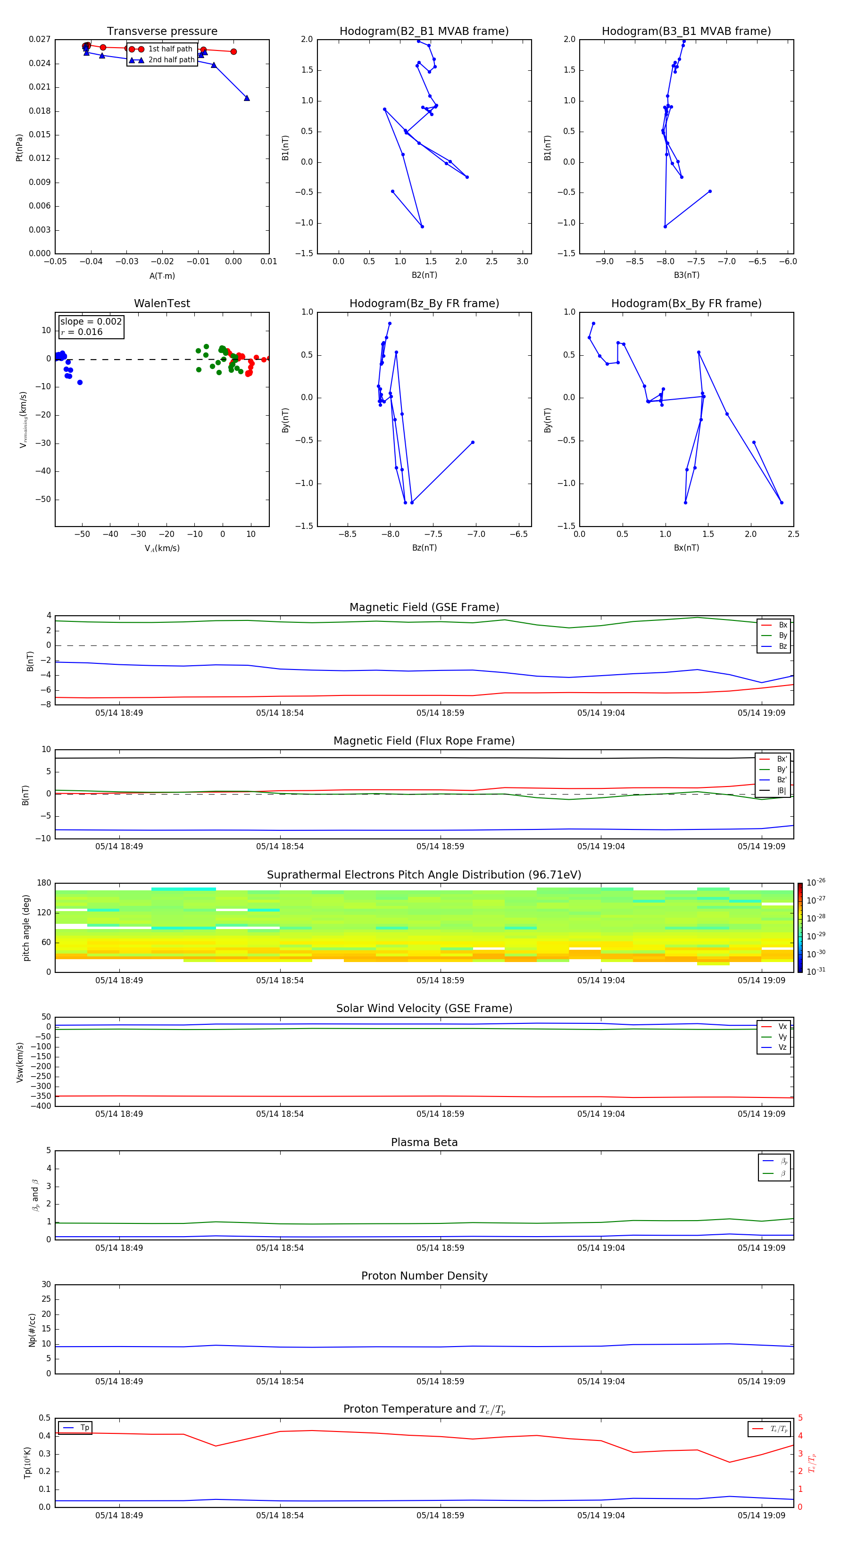Image resolution: width=849 pixels, height=1557 pixels.
Task: Click the "B3(nT)" x-axis label
Action: pyautogui.click(x=686, y=276)
